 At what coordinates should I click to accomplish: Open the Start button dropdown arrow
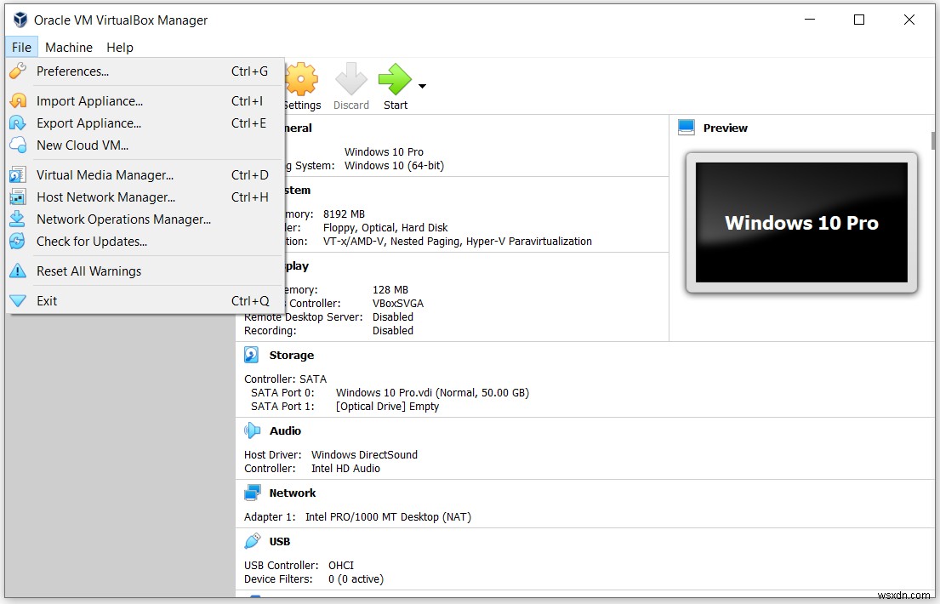coord(422,85)
